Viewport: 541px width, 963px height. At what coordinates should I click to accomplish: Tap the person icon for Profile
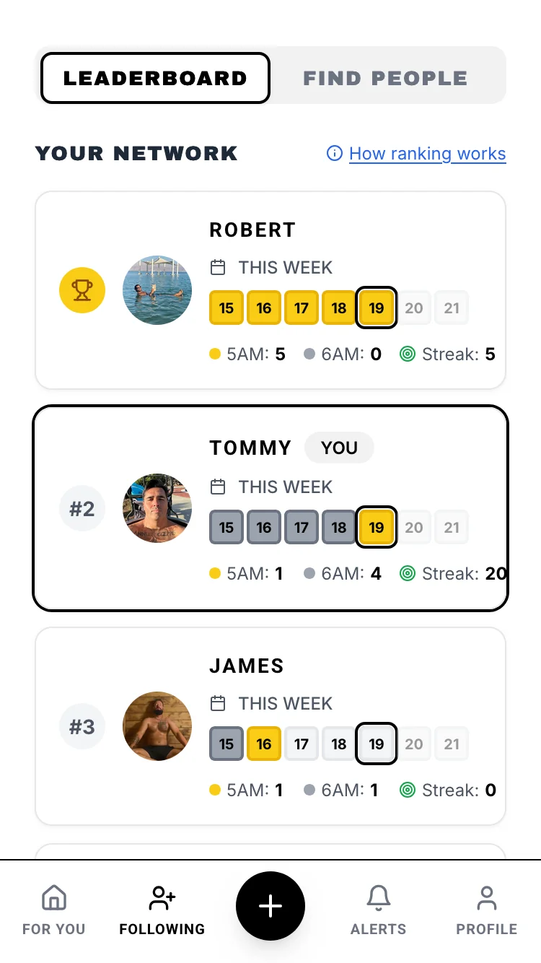[486, 897]
